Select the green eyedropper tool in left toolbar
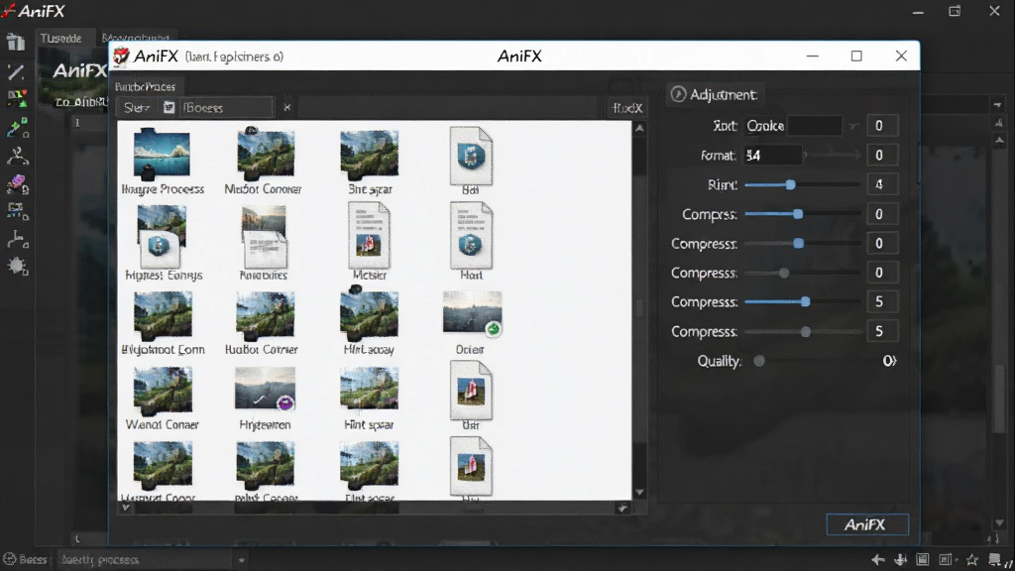The image size is (1015, 571). 17,128
